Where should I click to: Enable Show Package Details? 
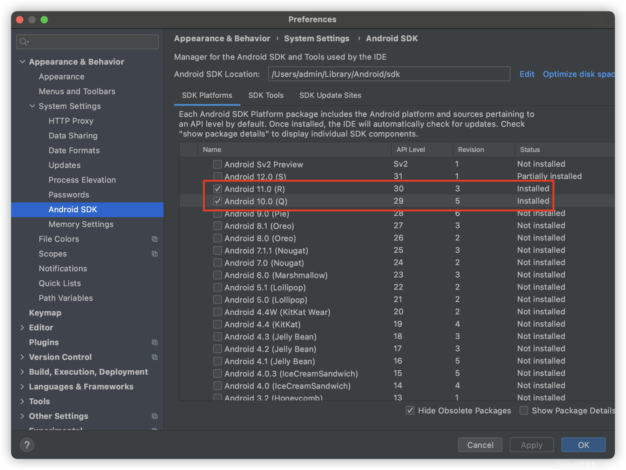point(524,410)
